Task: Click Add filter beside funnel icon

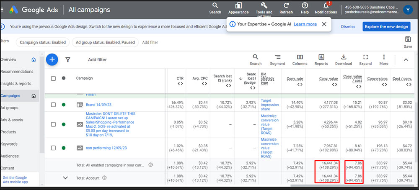Action: click(97, 60)
